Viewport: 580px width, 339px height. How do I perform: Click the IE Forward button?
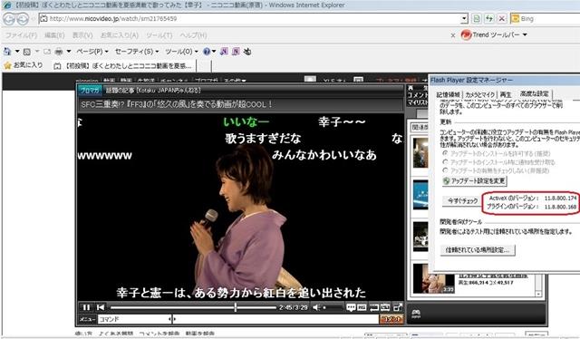[22, 18]
